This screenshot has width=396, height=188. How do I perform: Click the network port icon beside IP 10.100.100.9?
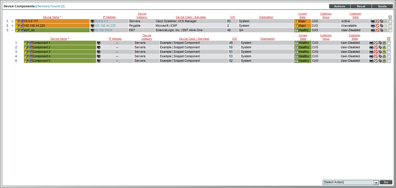[x=92, y=30]
